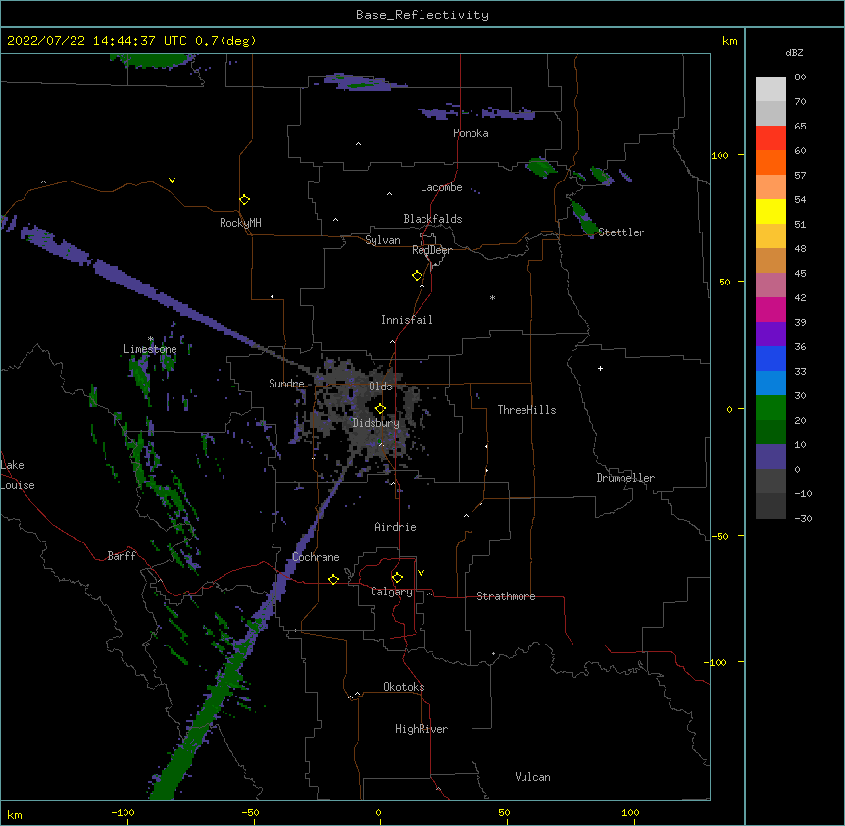Click the Didsbury town label
845x826 pixels.
coord(376,423)
